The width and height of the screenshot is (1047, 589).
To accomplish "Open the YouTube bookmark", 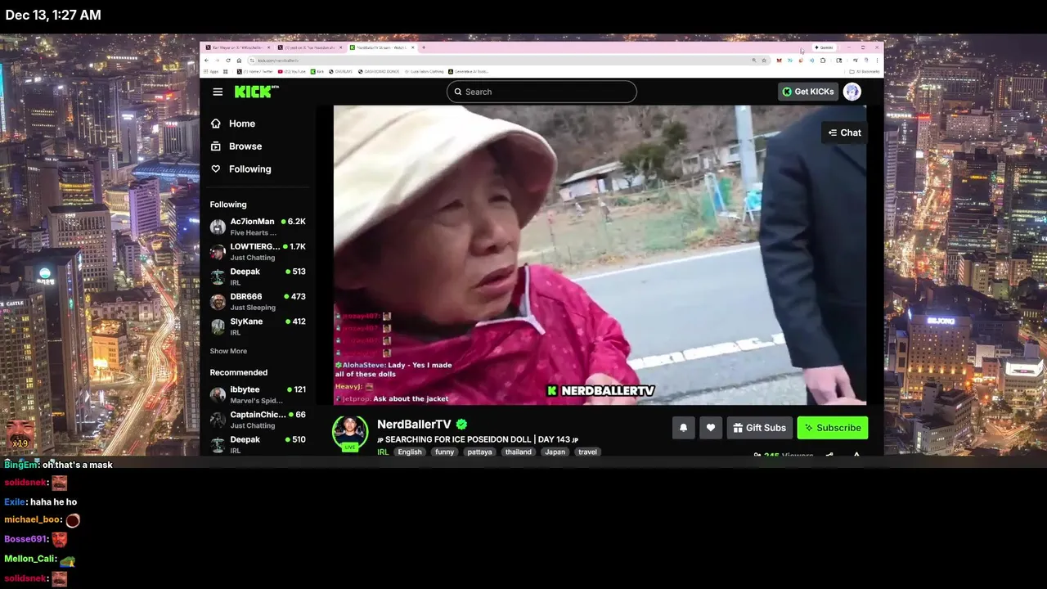I will [291, 72].
